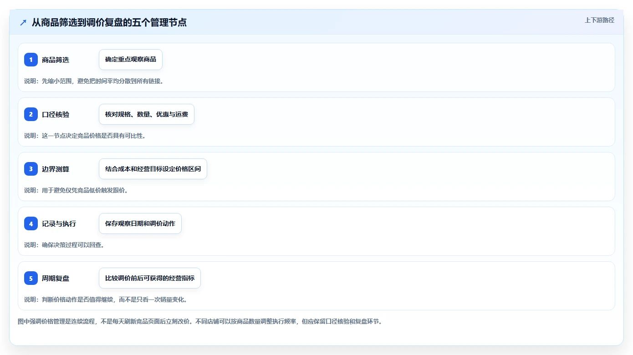This screenshot has height=355, width=633.
Task: Click the title 从商品筛选到调价复盘的五个管理节点
Action: (109, 22)
